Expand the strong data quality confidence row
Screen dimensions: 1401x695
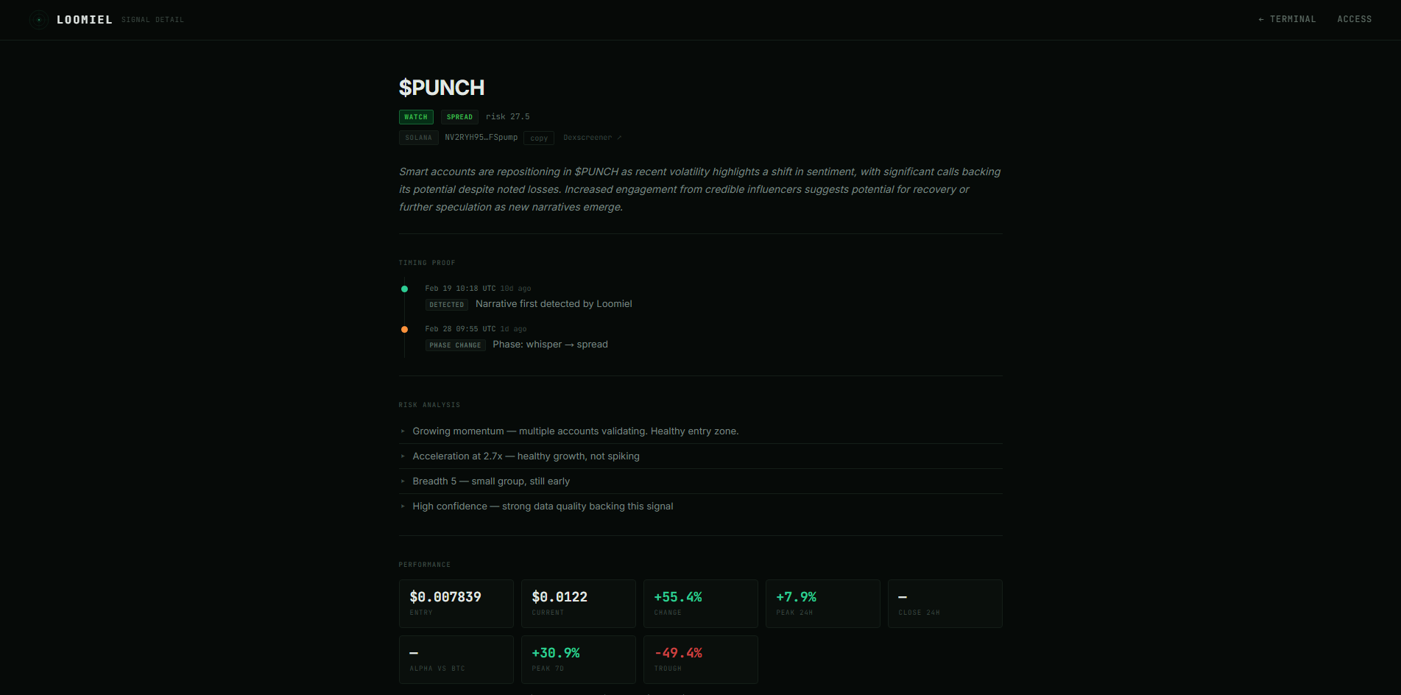[x=543, y=506]
